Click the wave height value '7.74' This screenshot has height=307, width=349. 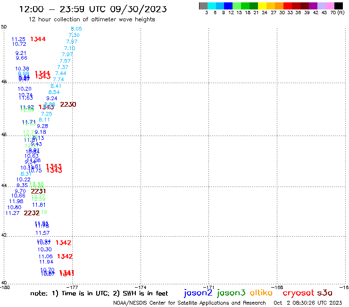point(58,79)
